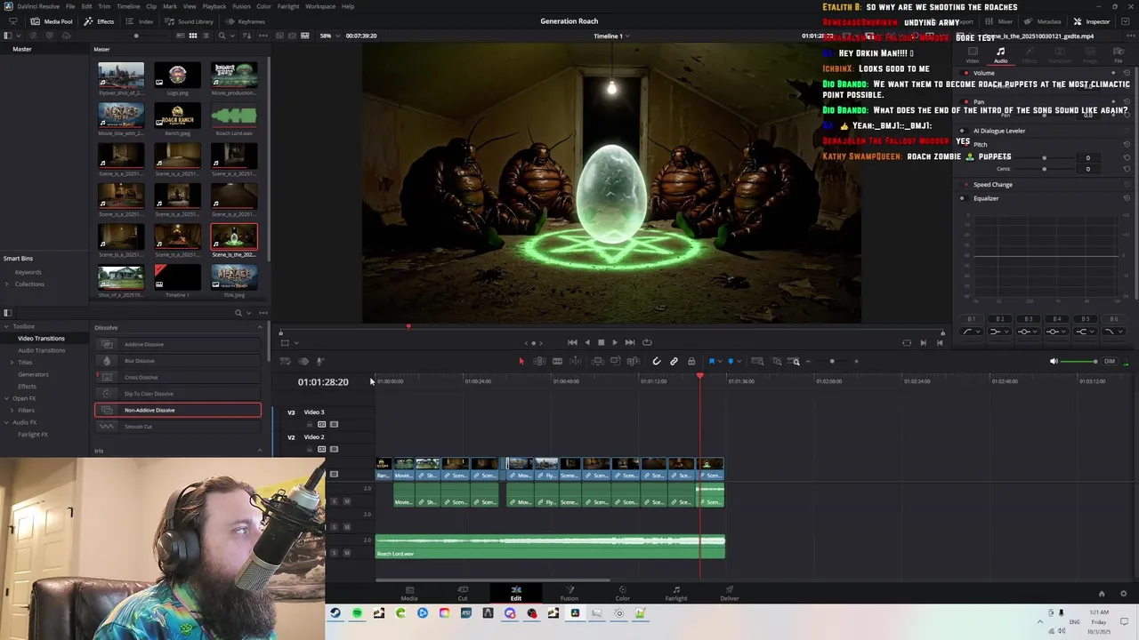Toggle the Effects panel button
The width and height of the screenshot is (1139, 640).
100,21
